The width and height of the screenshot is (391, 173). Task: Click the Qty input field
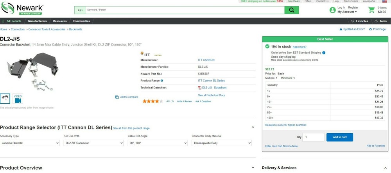313,137
